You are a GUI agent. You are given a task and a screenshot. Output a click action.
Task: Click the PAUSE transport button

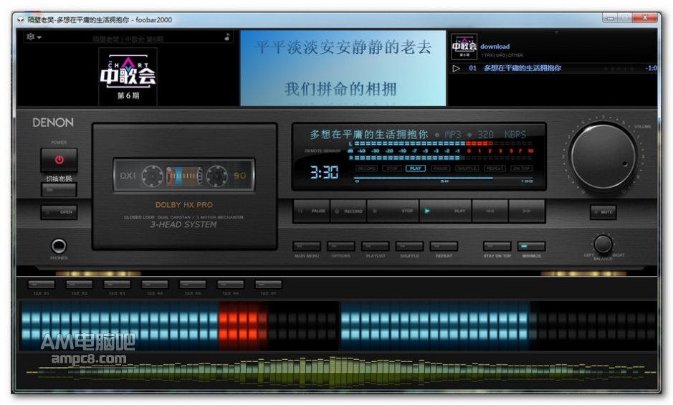coord(312,211)
